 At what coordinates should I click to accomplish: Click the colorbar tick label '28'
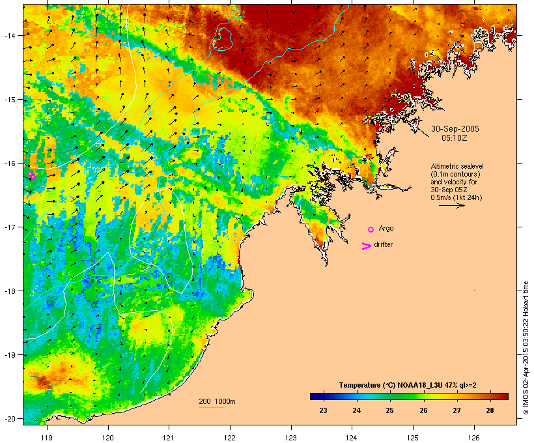(x=490, y=410)
